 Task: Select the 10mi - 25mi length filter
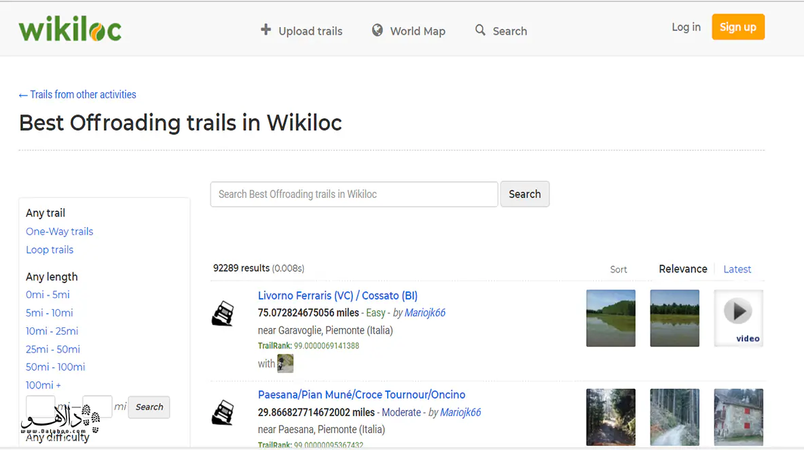click(x=52, y=331)
